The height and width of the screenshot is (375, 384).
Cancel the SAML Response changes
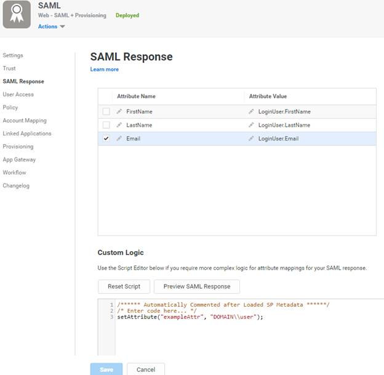(146, 369)
